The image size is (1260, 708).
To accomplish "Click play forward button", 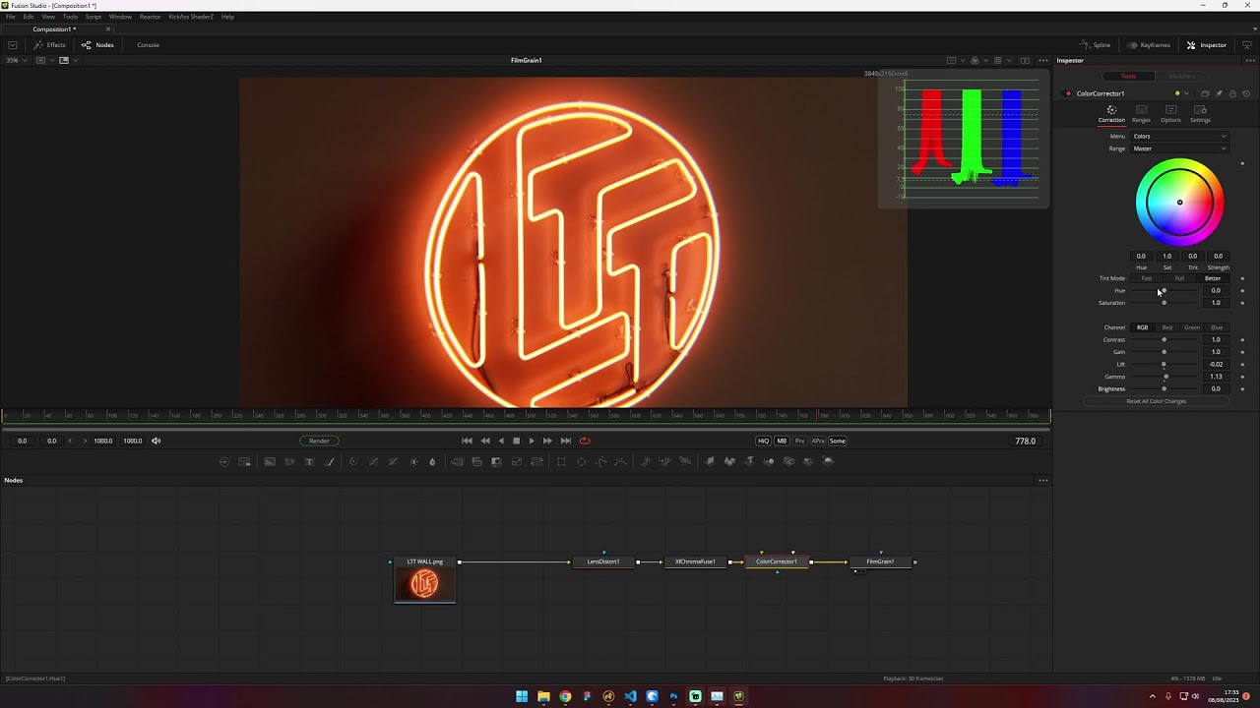I will click(x=532, y=441).
